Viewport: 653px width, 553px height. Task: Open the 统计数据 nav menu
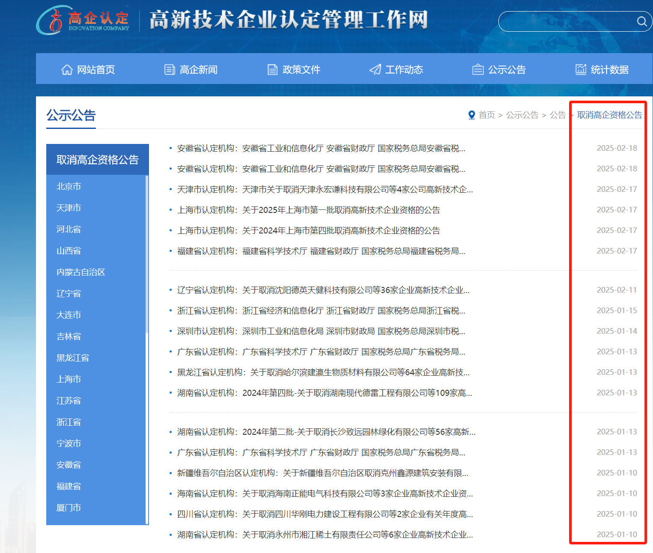[x=602, y=69]
